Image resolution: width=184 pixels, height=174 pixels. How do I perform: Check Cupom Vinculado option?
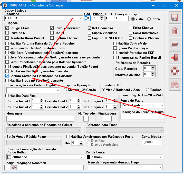click(89, 33)
